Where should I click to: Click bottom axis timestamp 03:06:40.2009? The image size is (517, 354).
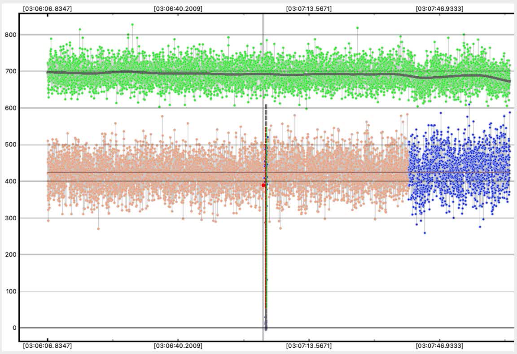coord(178,346)
